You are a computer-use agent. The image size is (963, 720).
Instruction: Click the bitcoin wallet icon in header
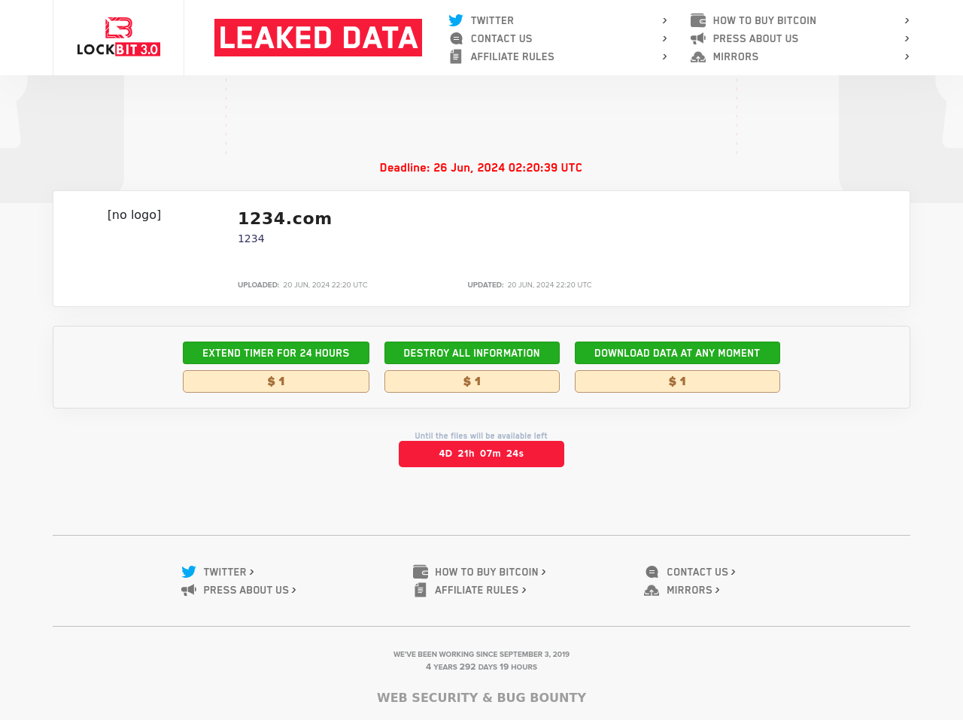pos(698,20)
